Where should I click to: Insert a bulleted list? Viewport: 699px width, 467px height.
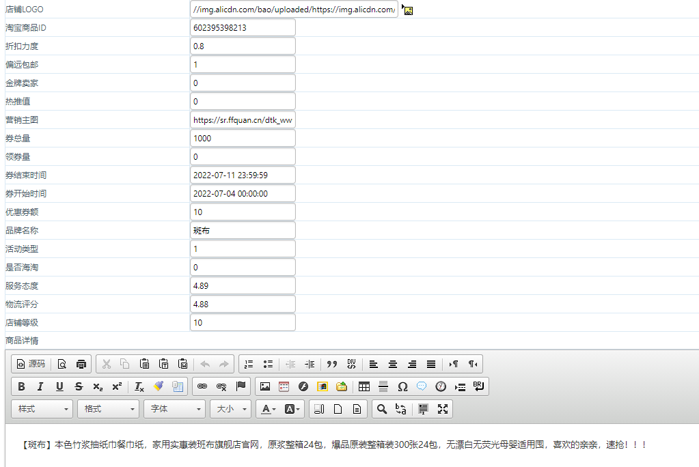click(x=268, y=364)
